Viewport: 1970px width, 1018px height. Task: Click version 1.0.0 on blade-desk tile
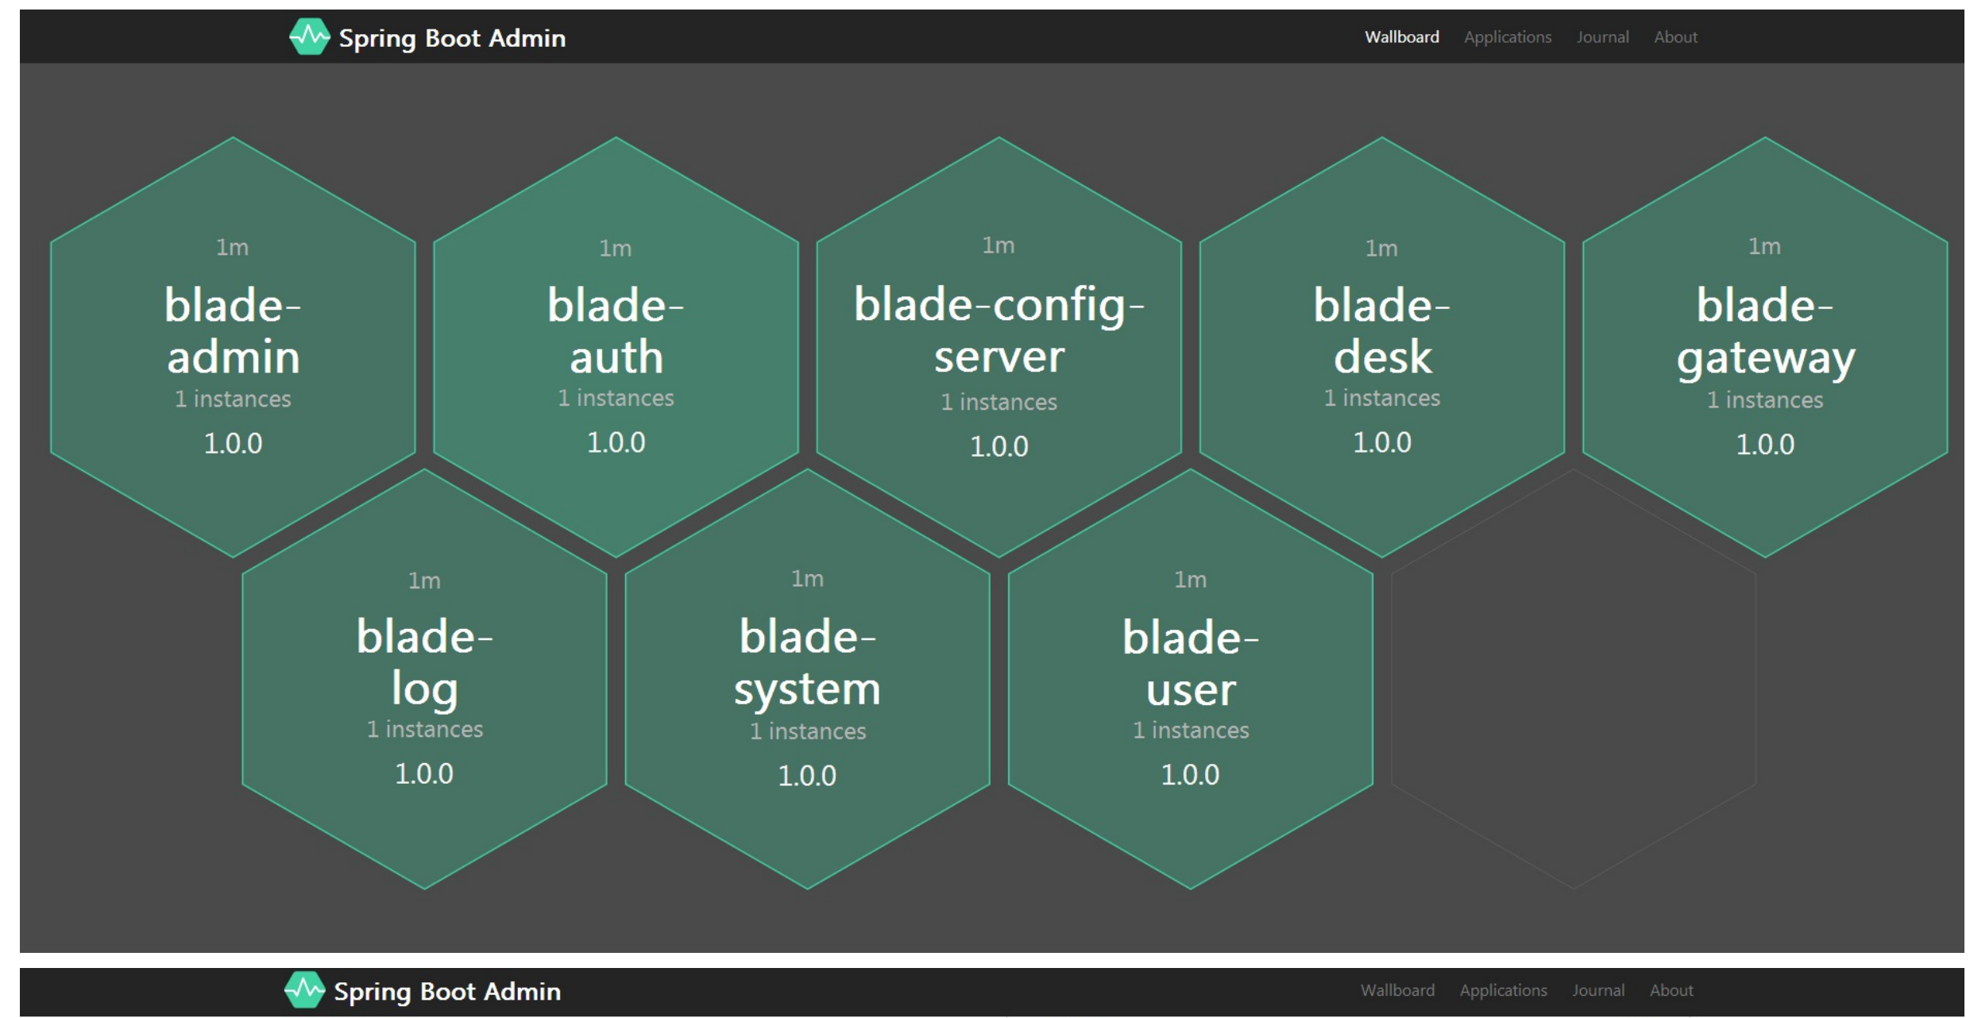(1381, 442)
